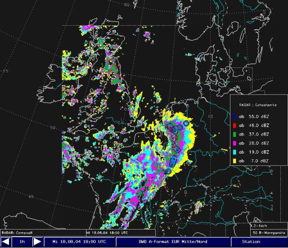Click the isolated warning circle midway along the storm
288x248 pixels.
point(177,149)
